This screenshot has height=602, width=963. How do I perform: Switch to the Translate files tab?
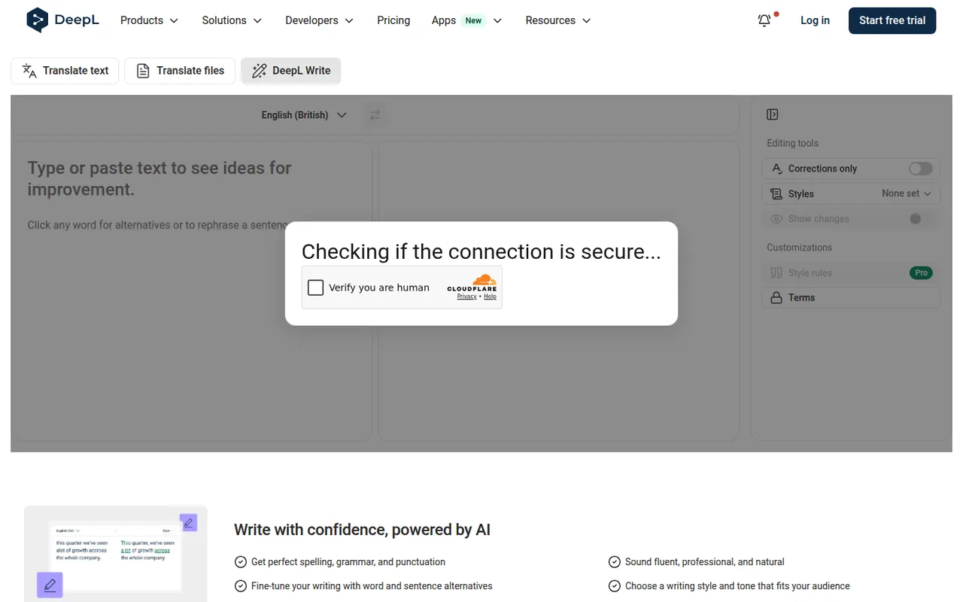180,71
